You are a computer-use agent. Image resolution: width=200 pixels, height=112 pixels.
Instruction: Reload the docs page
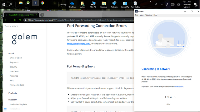point(15,20)
